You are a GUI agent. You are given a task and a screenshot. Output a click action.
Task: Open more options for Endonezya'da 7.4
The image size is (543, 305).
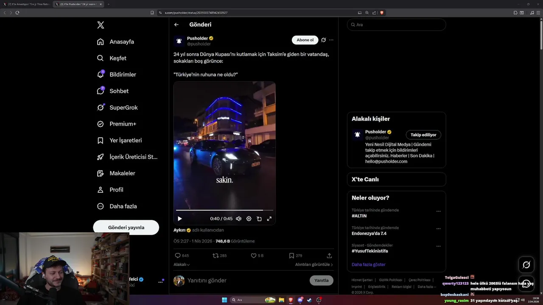point(439,229)
